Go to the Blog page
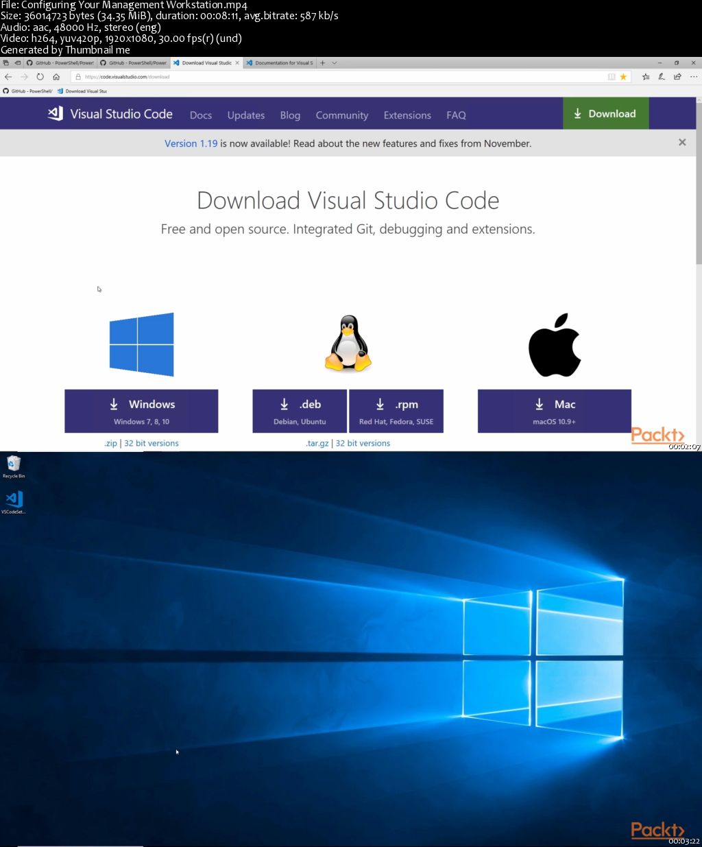This screenshot has width=702, height=847. (290, 115)
